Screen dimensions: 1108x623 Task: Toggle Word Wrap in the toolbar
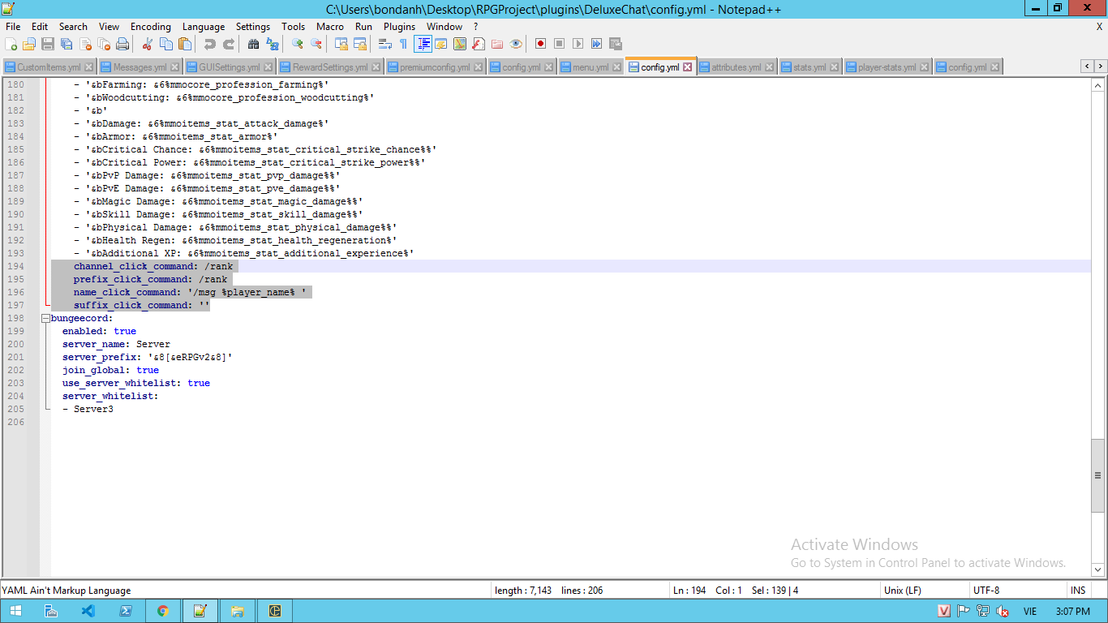click(x=385, y=44)
